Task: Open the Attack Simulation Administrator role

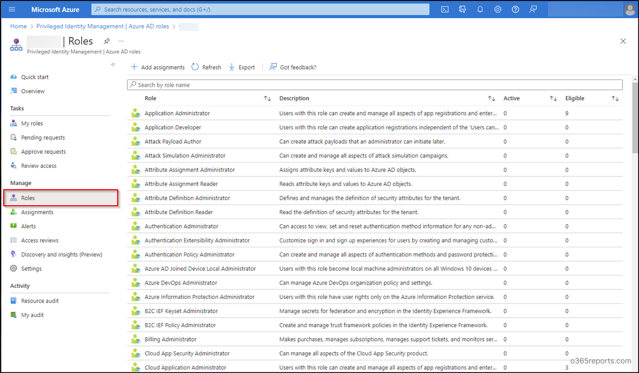Action: click(185, 156)
